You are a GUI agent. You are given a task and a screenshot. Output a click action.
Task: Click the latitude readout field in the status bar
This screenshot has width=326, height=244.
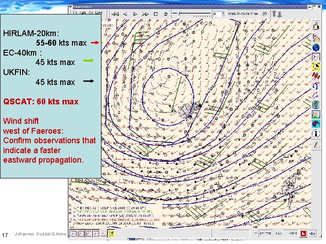pos(265,234)
